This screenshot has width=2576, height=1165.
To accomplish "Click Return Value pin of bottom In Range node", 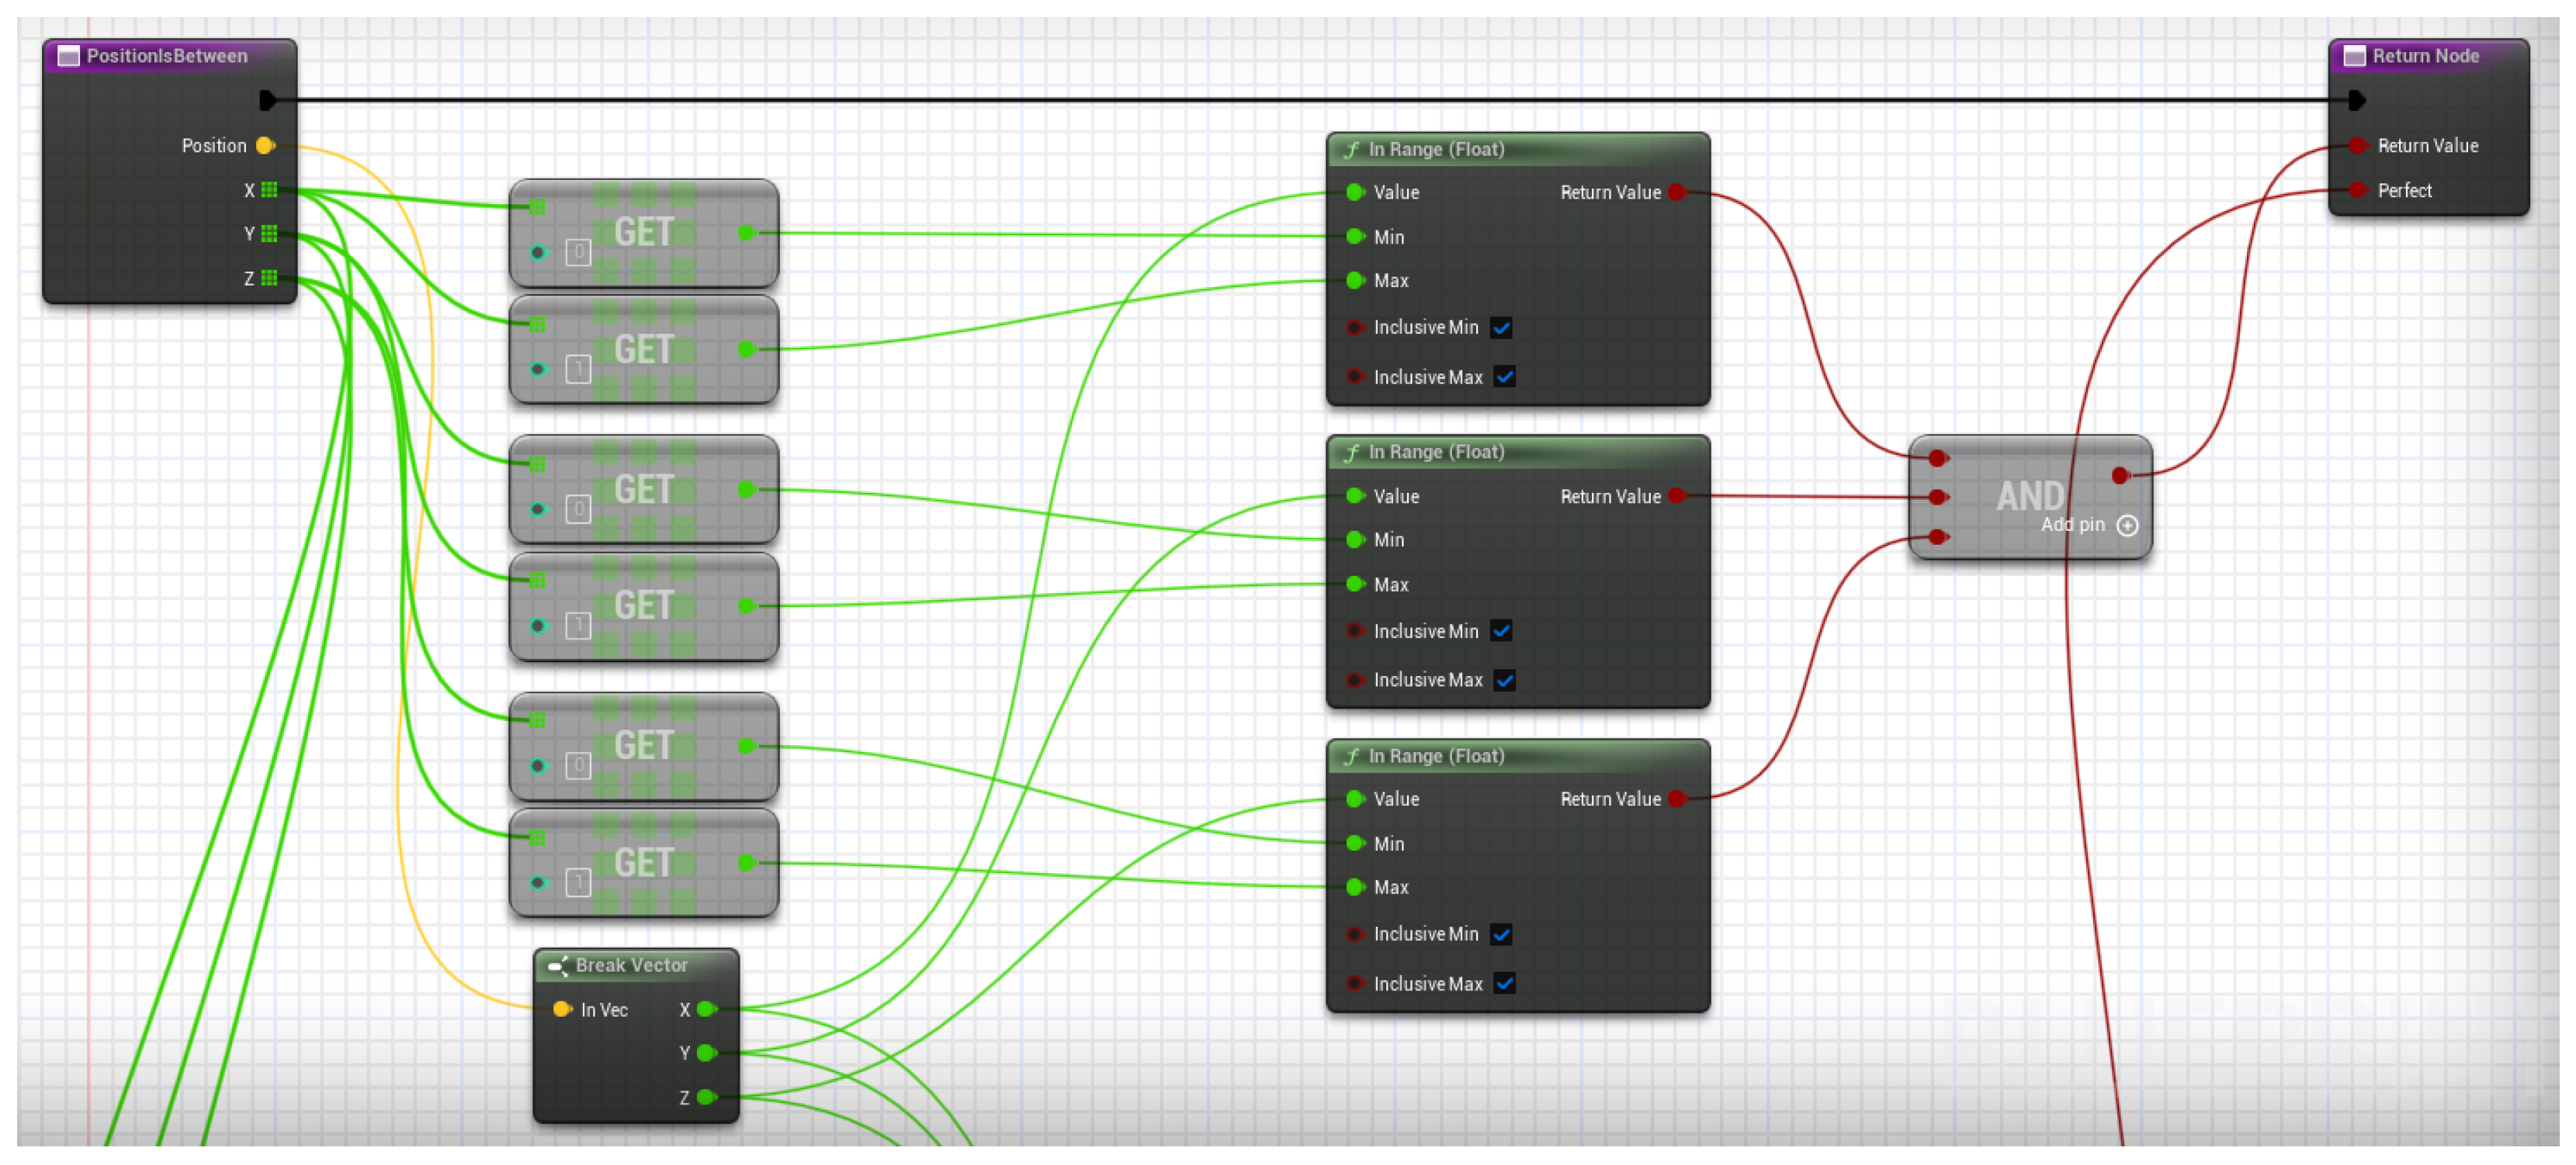I will coord(1677,799).
